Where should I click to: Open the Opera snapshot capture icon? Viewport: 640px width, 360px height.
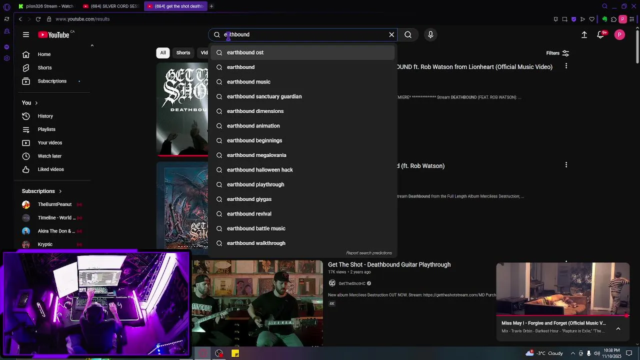[x=564, y=19]
